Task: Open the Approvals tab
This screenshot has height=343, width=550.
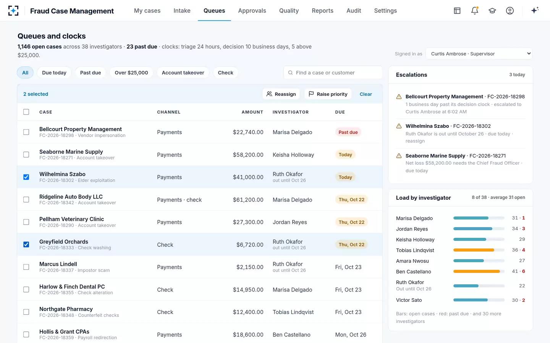Action: [252, 11]
